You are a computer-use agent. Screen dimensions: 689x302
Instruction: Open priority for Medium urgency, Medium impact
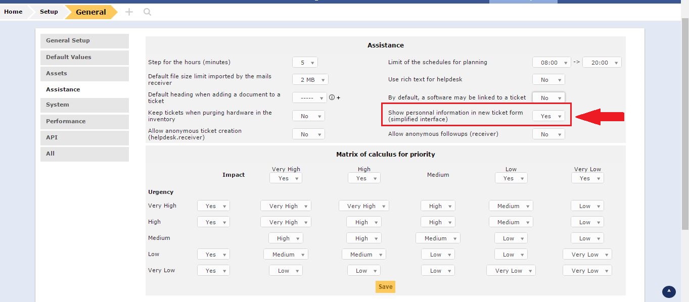[x=438, y=238]
